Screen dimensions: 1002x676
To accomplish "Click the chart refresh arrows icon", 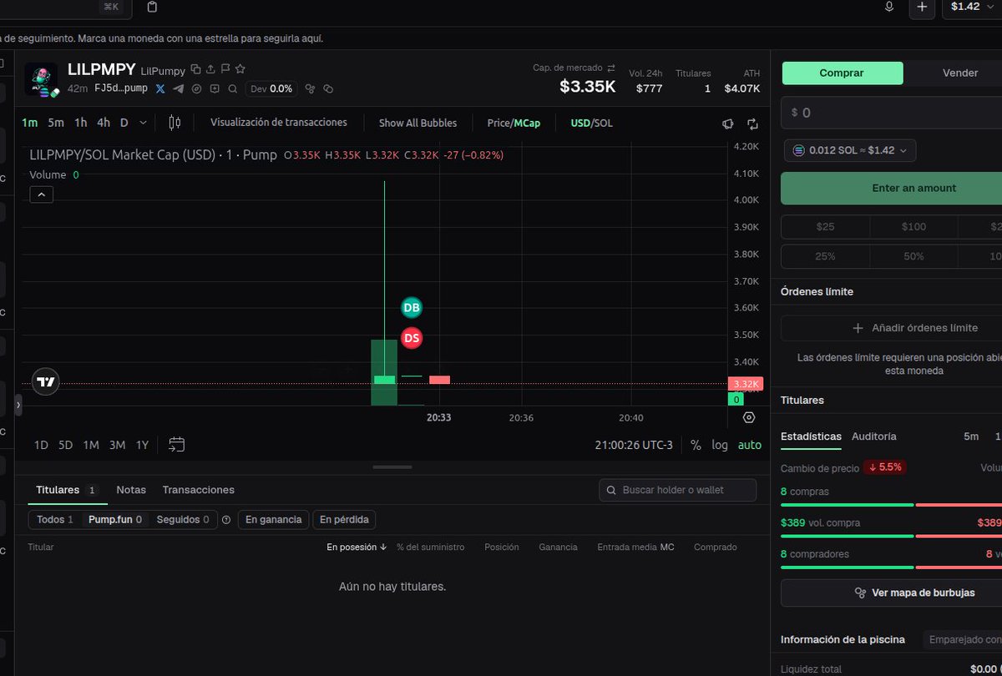I will [752, 124].
